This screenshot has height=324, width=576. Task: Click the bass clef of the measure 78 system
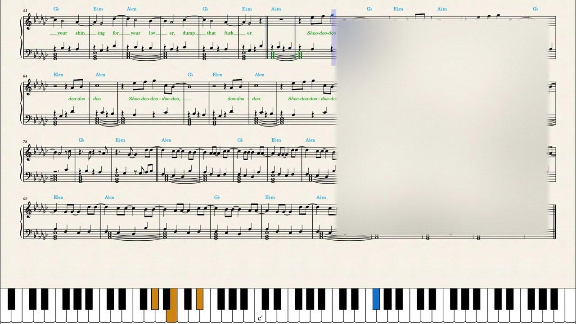tap(30, 175)
